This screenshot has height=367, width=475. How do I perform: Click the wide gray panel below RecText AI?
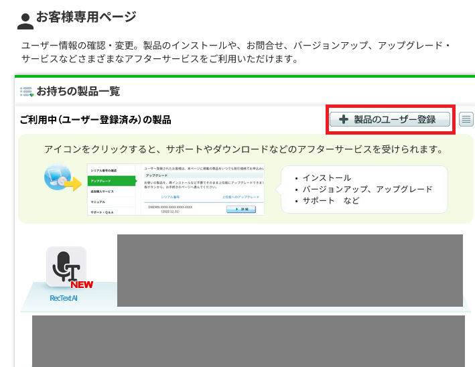point(248,341)
